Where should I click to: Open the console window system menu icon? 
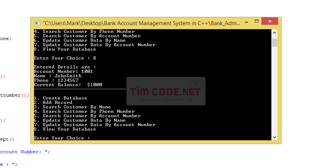[37, 23]
